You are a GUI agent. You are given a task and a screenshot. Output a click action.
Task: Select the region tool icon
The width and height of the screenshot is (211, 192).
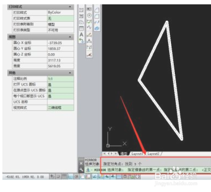(x=82, y=22)
